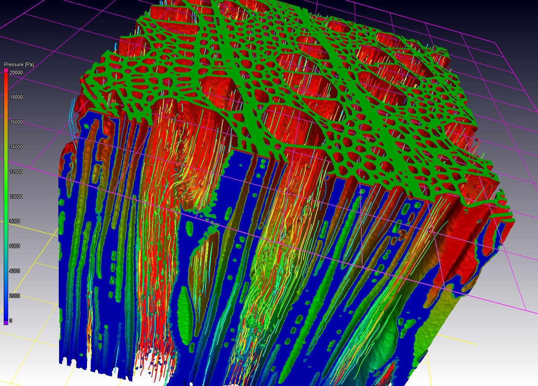Click the 0 label at legend bottom
Viewport: 538px width, 386px height.
click(x=11, y=321)
